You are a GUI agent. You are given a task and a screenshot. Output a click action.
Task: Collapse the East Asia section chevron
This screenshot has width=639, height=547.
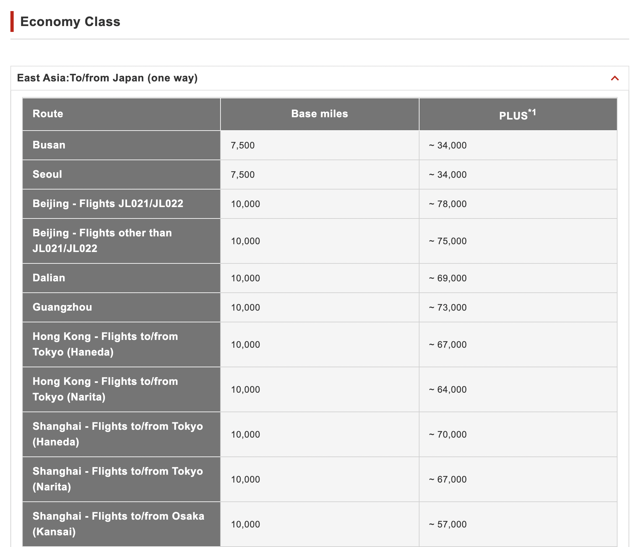(x=615, y=78)
